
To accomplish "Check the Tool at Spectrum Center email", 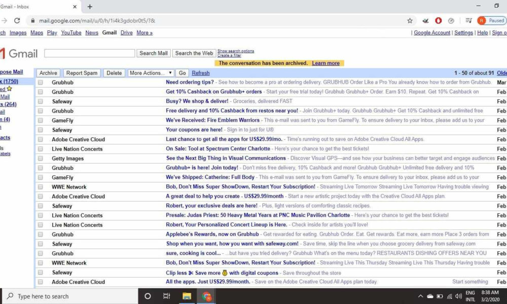I will [41, 149].
